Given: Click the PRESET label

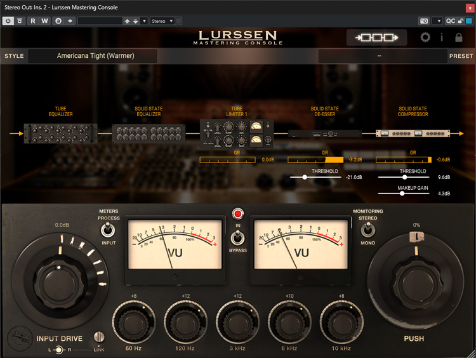Looking at the screenshot, I should click(461, 56).
